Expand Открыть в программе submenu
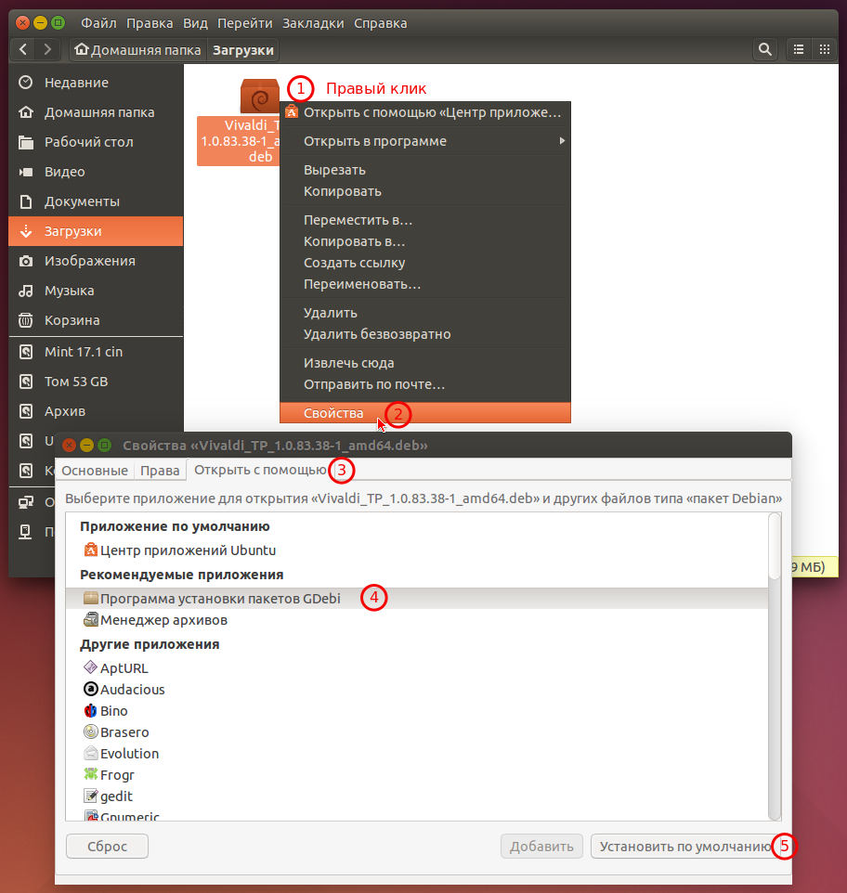 (425, 141)
